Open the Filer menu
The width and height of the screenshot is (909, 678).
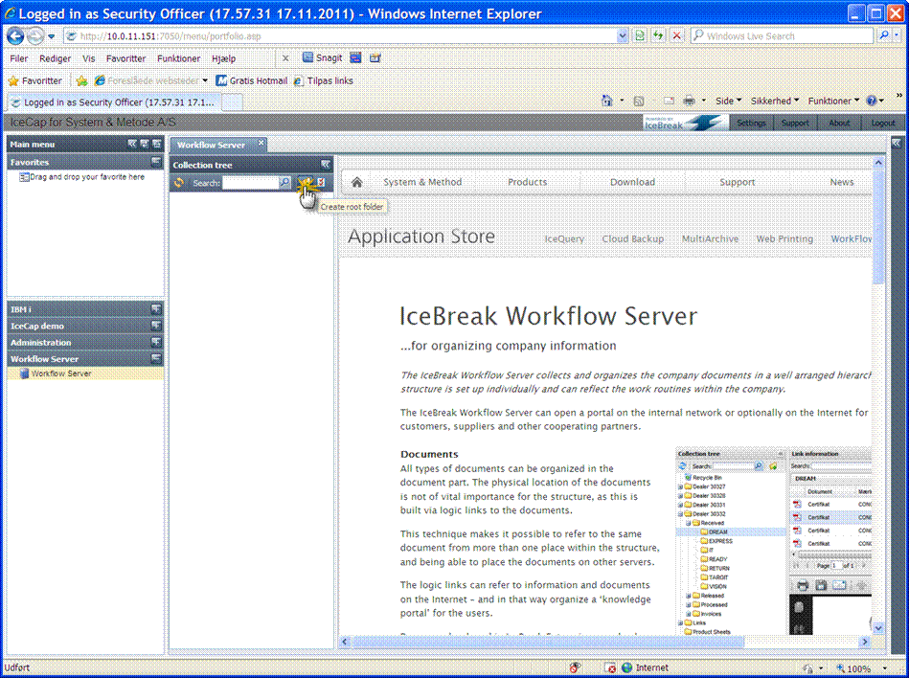18,58
